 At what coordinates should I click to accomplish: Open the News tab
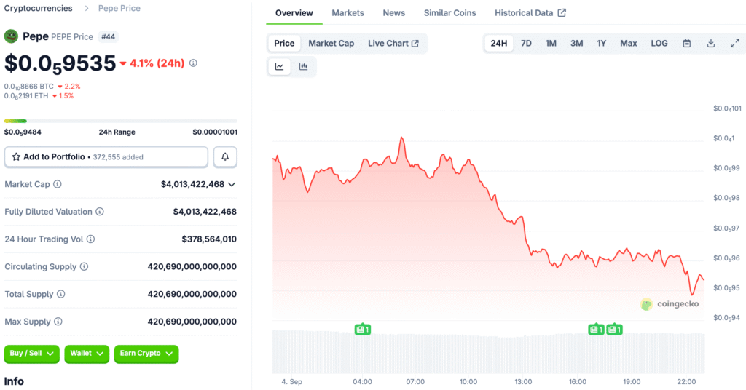click(394, 13)
